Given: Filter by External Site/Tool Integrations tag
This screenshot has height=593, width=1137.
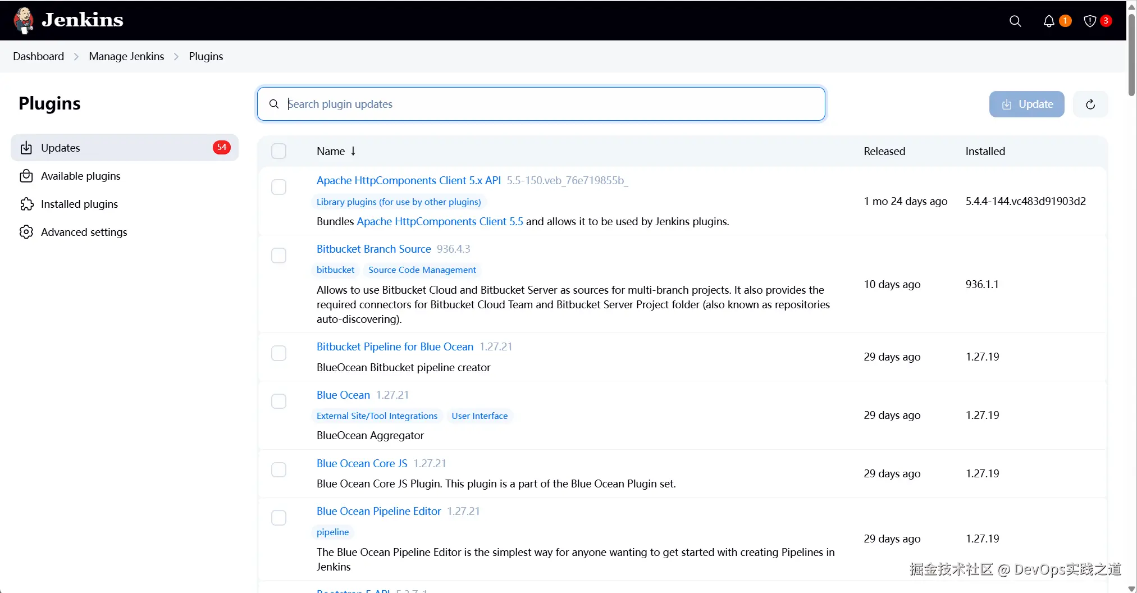Looking at the screenshot, I should 377,416.
